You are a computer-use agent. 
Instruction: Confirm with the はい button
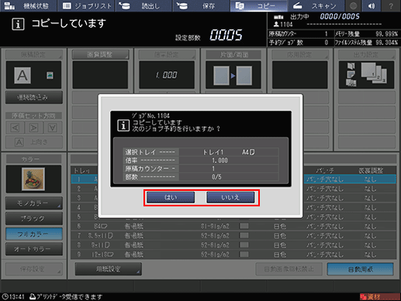coord(171,198)
